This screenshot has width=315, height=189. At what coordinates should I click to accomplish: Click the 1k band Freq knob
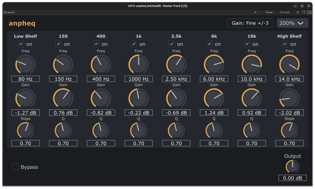[x=139, y=64]
